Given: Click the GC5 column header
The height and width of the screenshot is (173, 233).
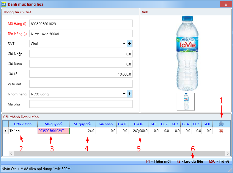Looking at the screenshot, I should (196, 124).
